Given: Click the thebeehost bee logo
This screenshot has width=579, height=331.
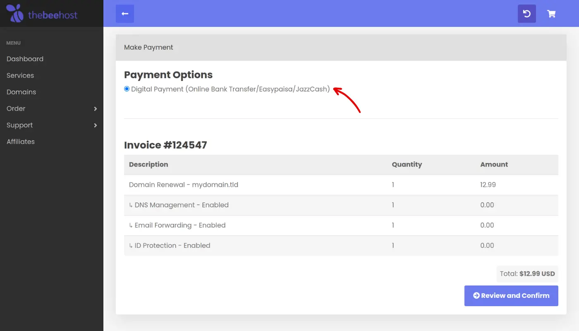Looking at the screenshot, I should click(x=15, y=13).
